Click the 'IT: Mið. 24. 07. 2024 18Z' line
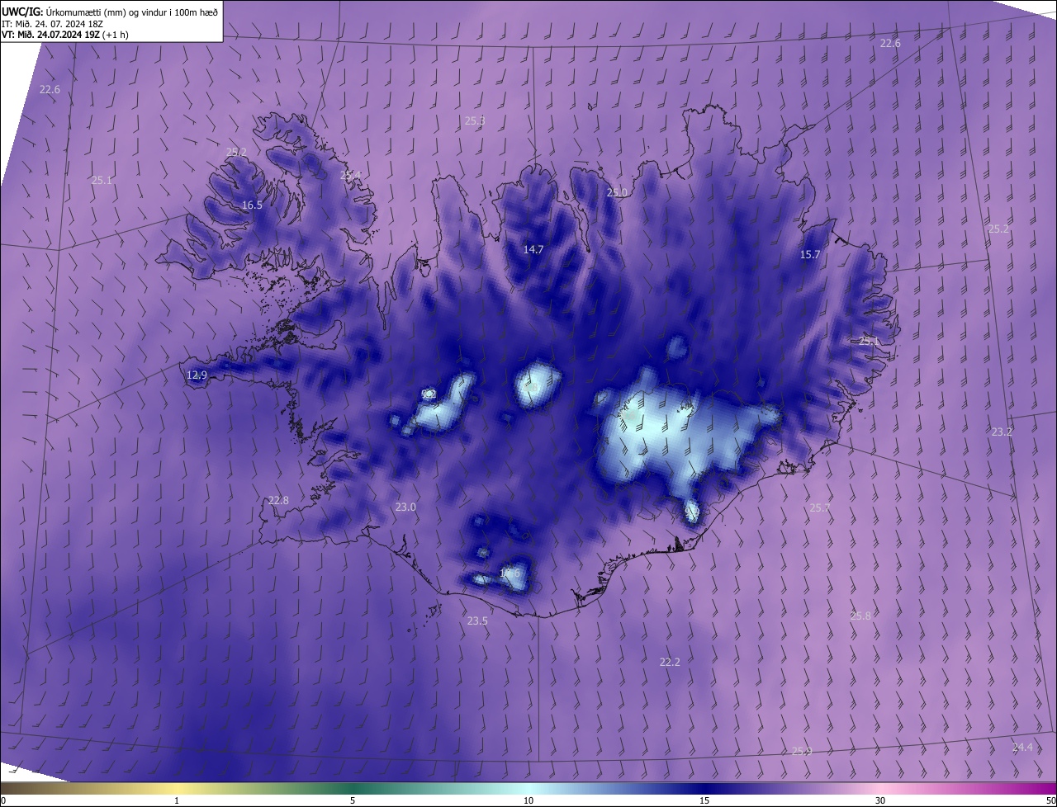Viewport: 1057px width, 807px height. [54, 23]
